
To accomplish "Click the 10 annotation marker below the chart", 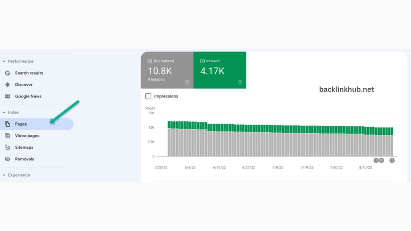I will point(381,160).
